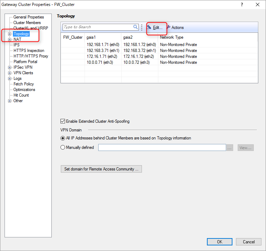Viewport: 266px width, 251px height.
Task: Click Non-Monitored Private in the eth3 row
Action: pos(179,62)
